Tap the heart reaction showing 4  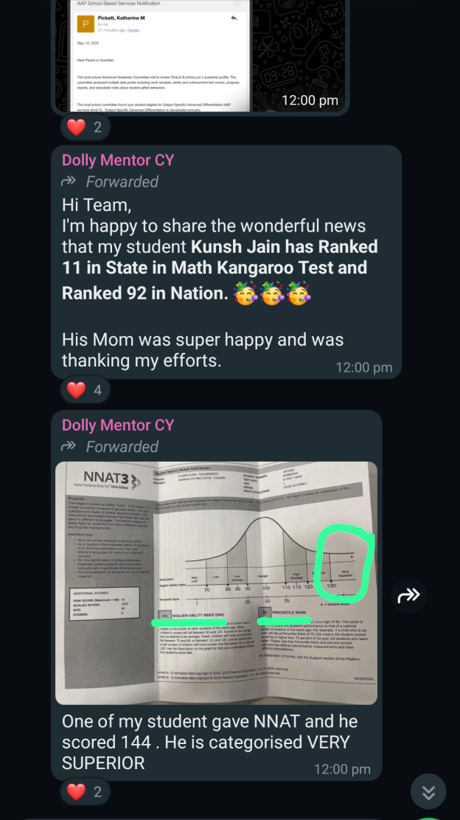(86, 389)
